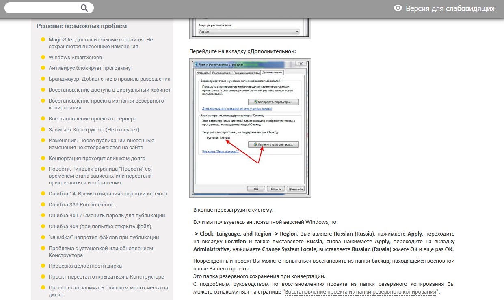This screenshot has height=300, width=504.
Task: Open 'Проект стал занимать слишком много места'
Action: (x=108, y=291)
